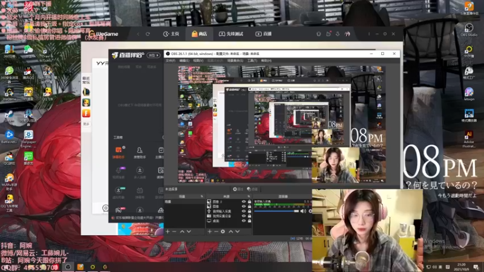Toggle lock on 音频输入采集 source

249,211
